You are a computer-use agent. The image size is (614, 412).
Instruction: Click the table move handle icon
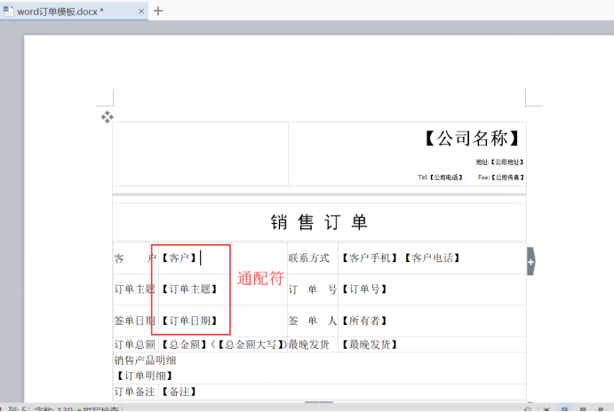pyautogui.click(x=107, y=117)
